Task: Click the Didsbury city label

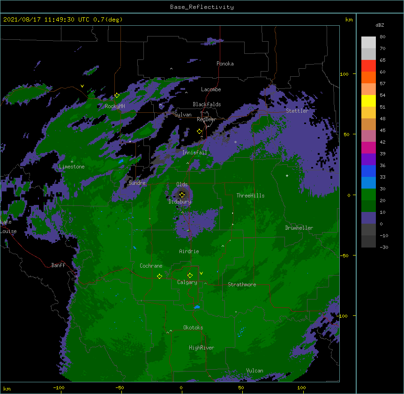Action: click(180, 202)
